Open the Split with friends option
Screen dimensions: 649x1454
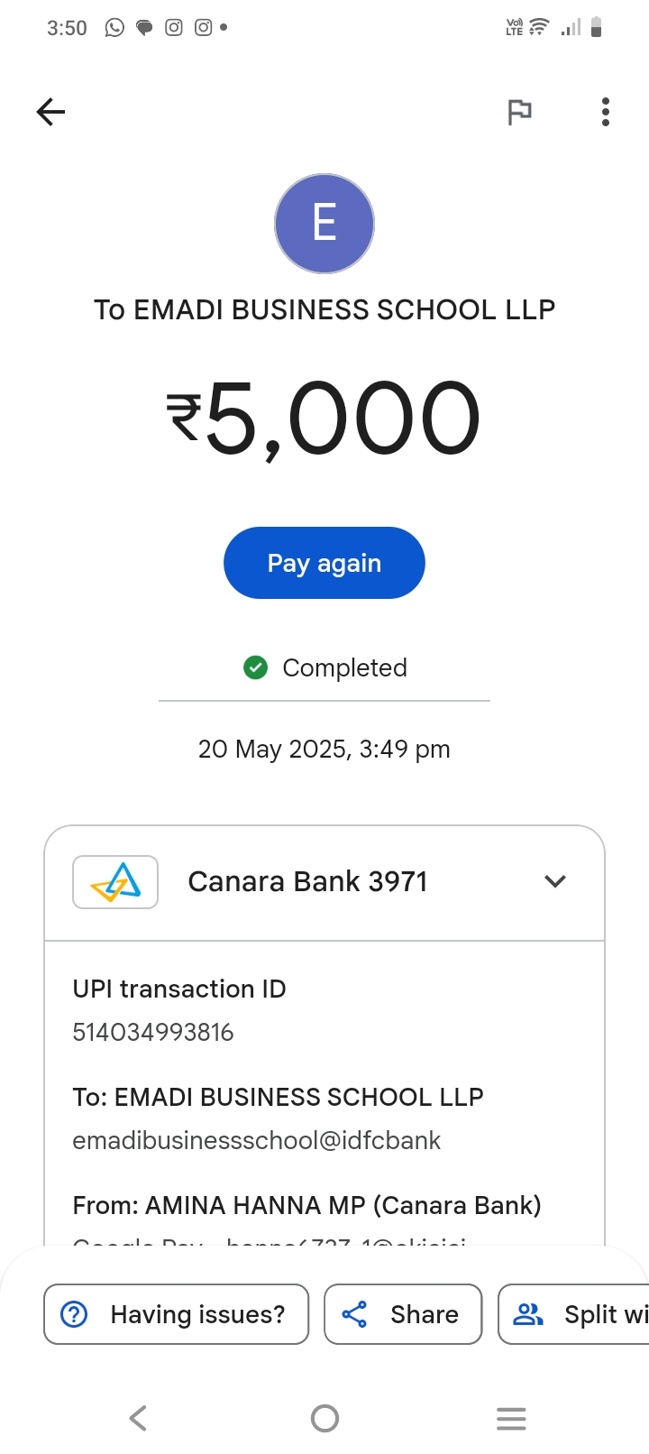[577, 1314]
